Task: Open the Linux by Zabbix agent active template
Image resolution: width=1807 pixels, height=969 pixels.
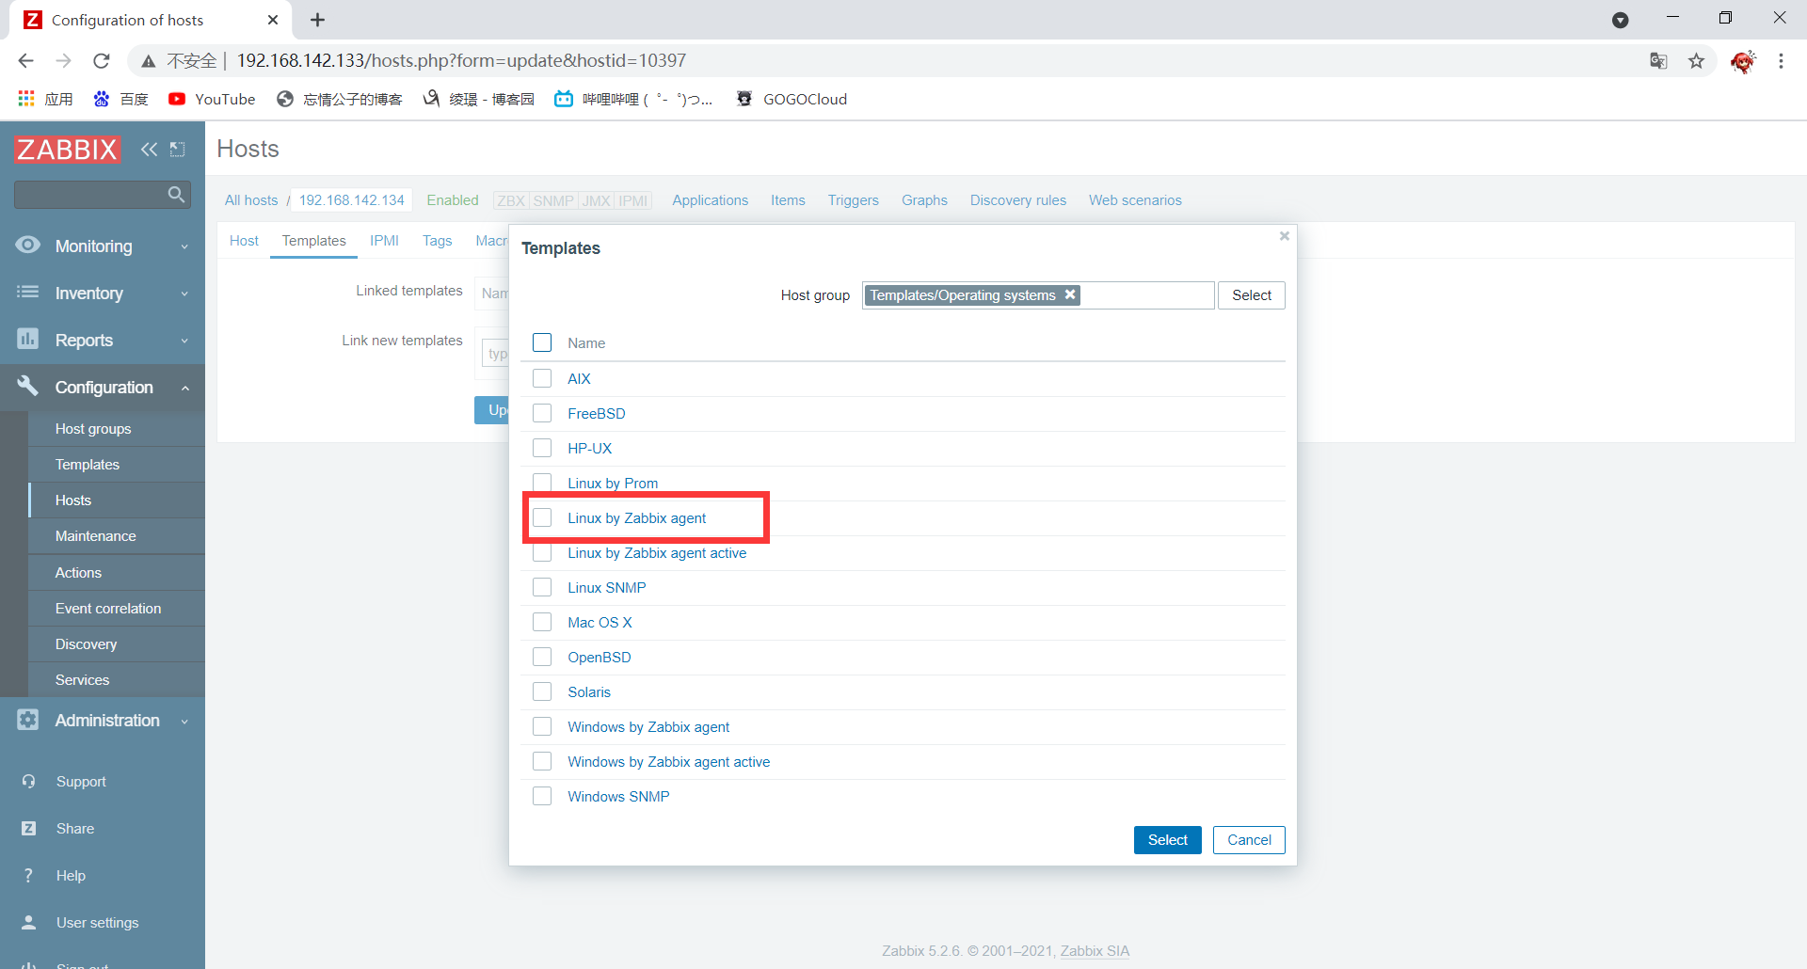Action: coord(657,552)
